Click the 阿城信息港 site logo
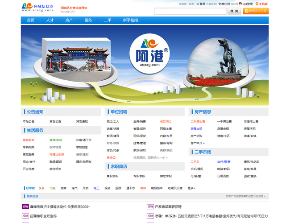The width and height of the screenshot is (290, 223). click(37, 8)
